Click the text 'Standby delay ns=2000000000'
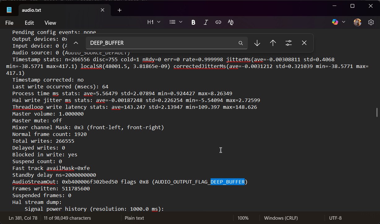This screenshot has width=380, height=224. pos(54,175)
